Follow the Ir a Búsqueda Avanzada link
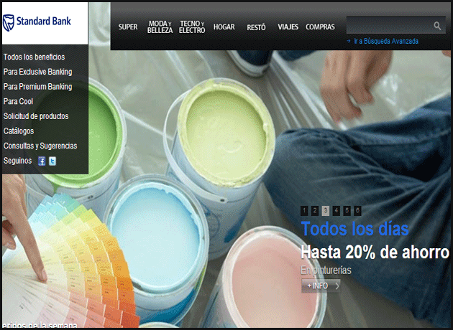The height and width of the screenshot is (330, 453). [x=386, y=41]
